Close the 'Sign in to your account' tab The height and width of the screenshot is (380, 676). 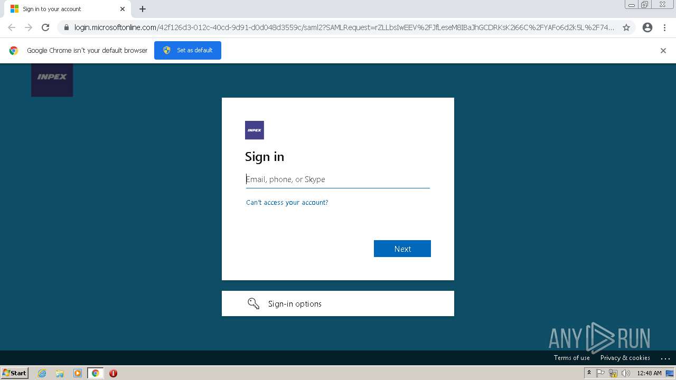(123, 9)
